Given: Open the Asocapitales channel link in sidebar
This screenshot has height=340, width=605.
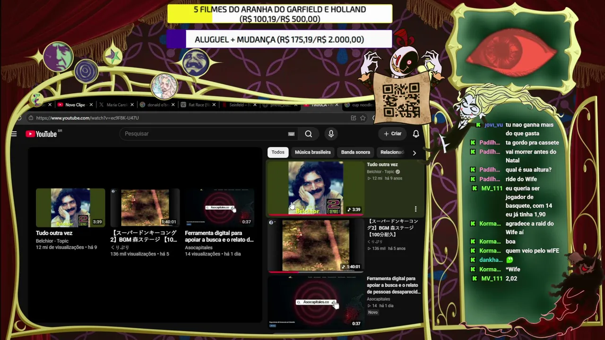Looking at the screenshot, I should (378, 299).
